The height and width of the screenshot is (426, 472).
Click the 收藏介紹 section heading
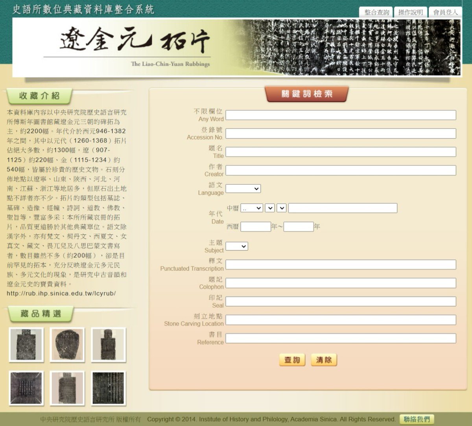click(39, 96)
